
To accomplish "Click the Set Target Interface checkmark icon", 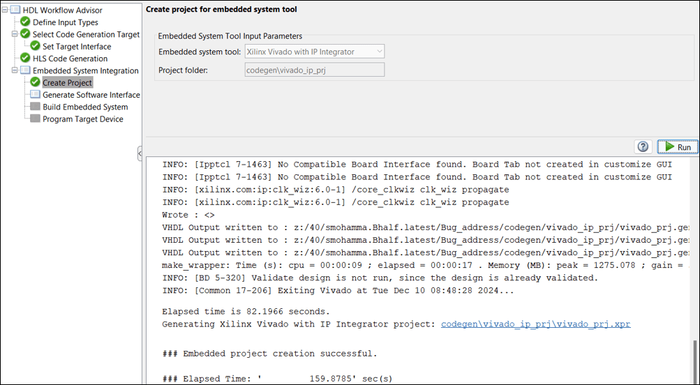I will tap(36, 47).
